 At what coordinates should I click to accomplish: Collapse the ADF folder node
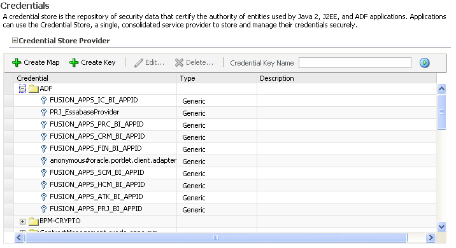point(22,88)
